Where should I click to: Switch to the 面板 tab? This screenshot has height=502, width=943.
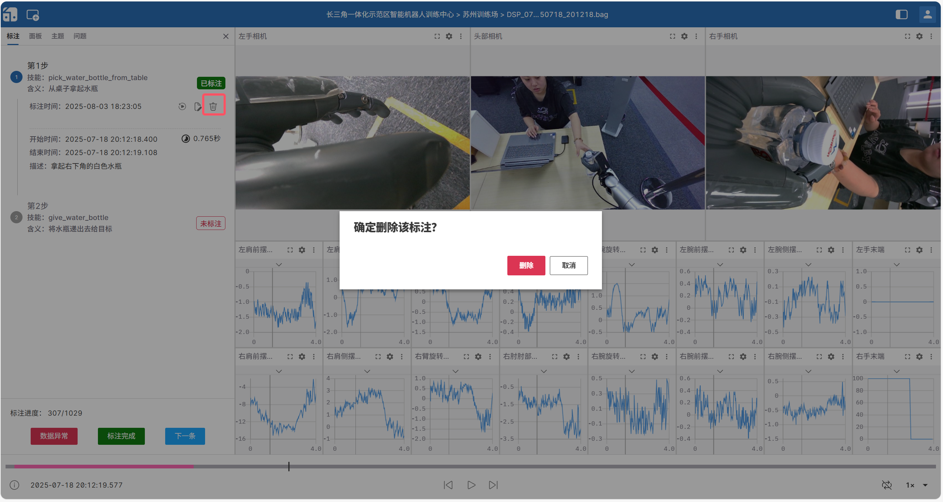point(35,36)
